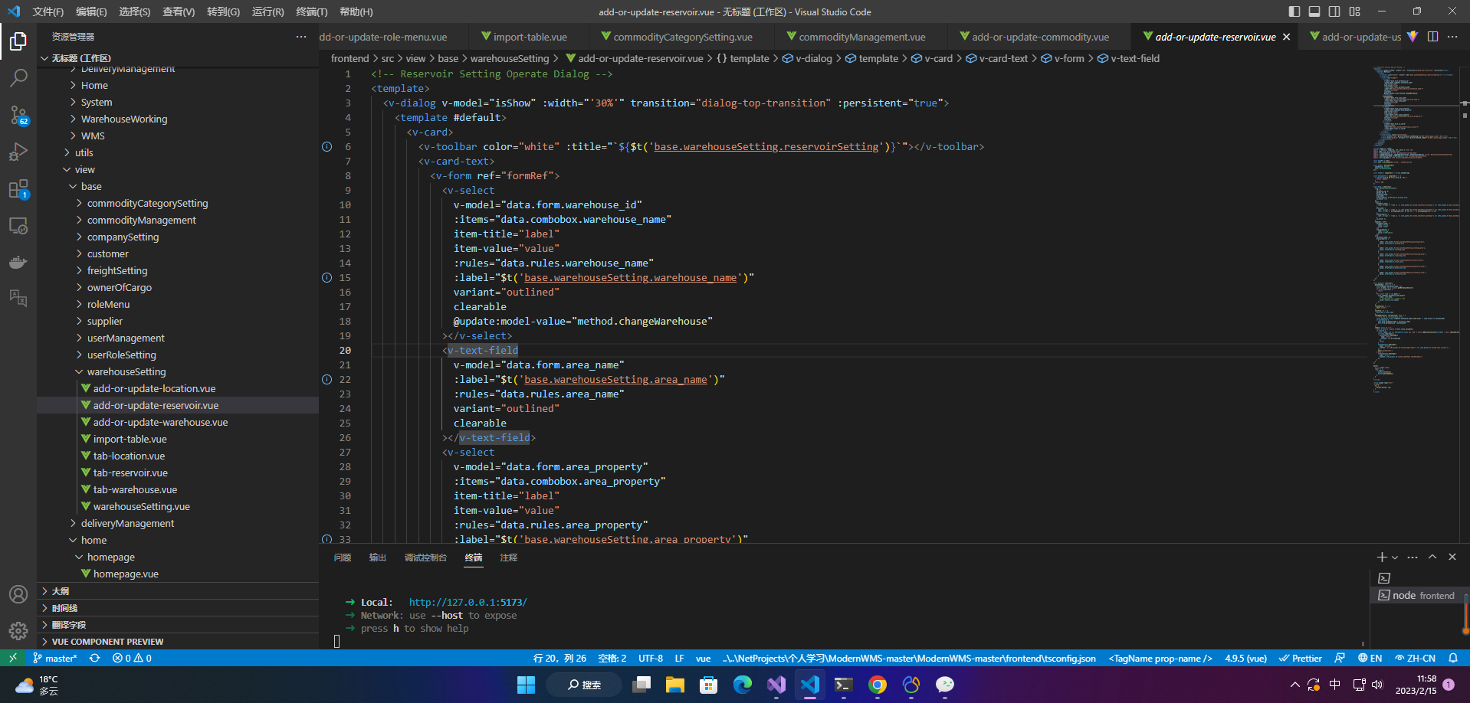
Task: Switch to commodityManagement.vue tab
Action: (x=861, y=37)
